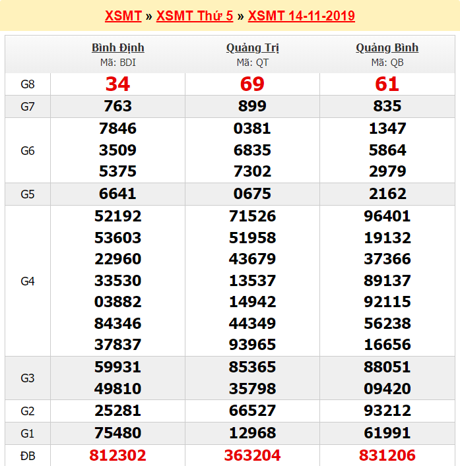Select the G5 row label
The image size is (460, 466).
[27, 194]
